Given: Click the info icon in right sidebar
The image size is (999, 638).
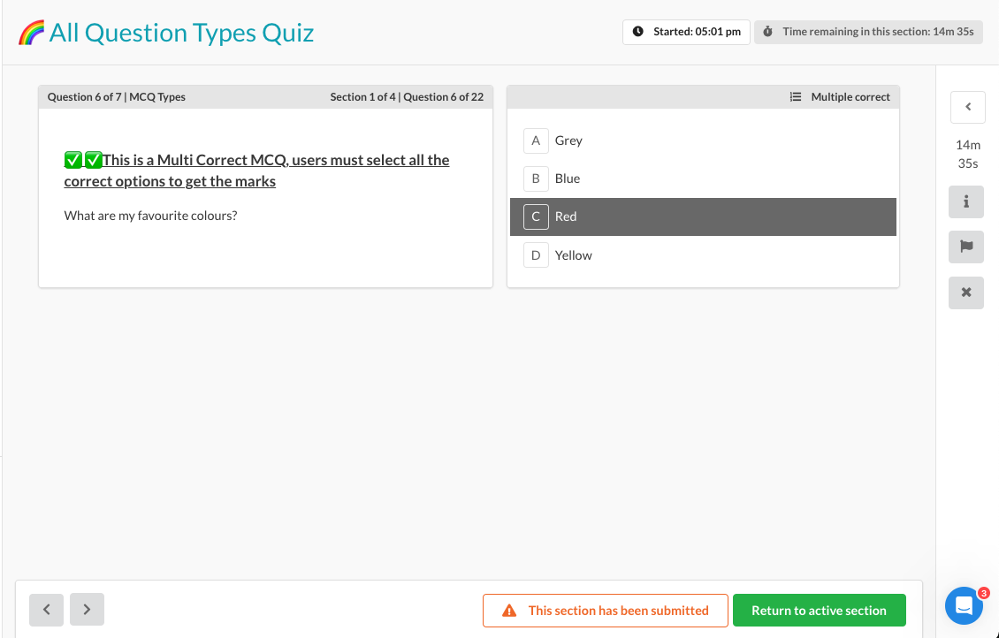Looking at the screenshot, I should coord(966,201).
